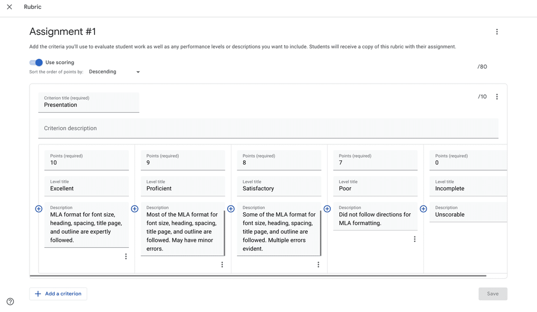Open options menu for Proficient level
The height and width of the screenshot is (312, 537).
pos(222,264)
